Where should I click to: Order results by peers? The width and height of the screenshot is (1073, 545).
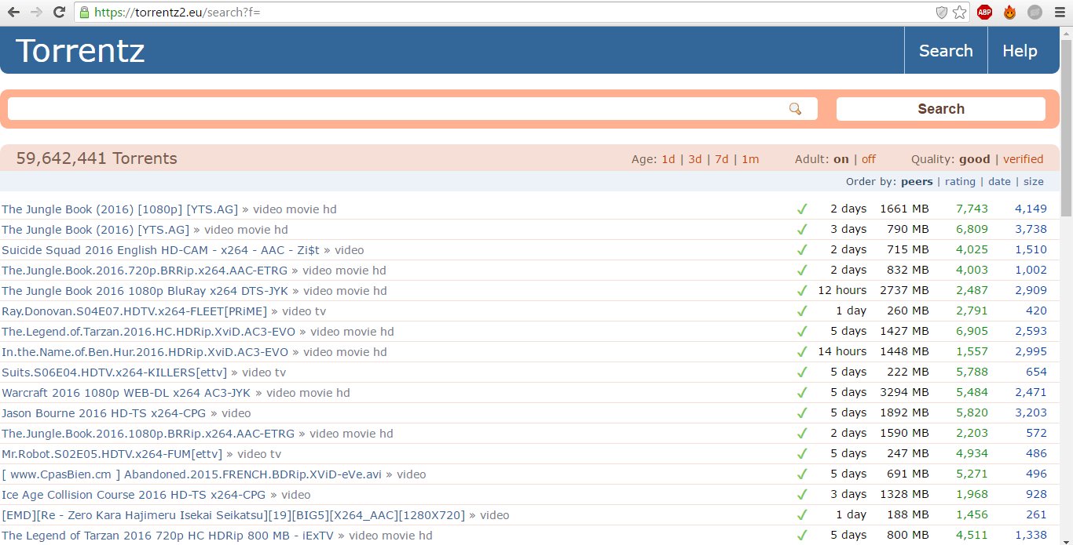click(917, 182)
